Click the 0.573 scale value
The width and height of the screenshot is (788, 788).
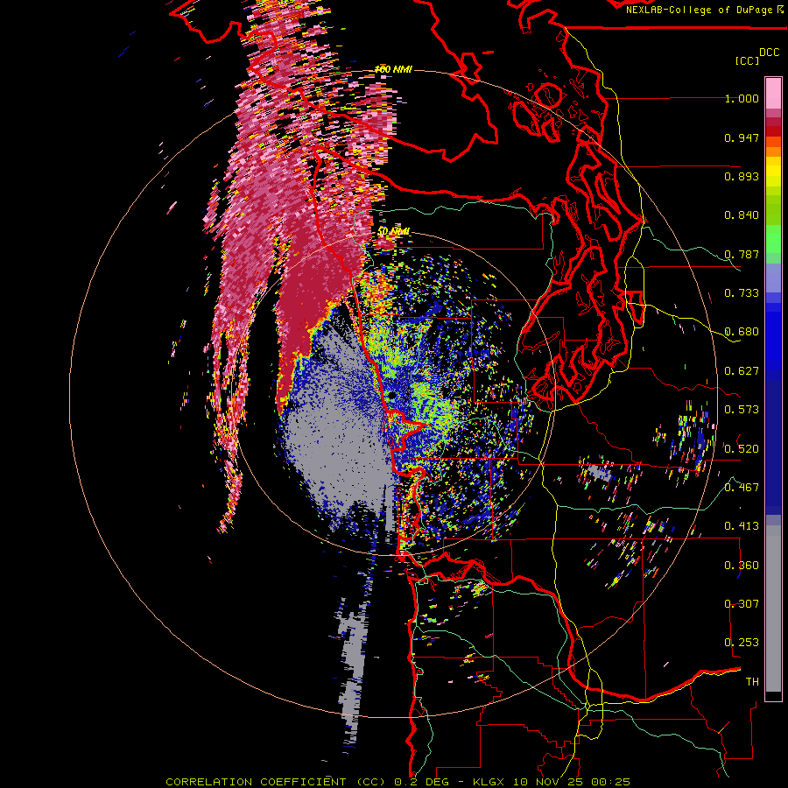[742, 410]
